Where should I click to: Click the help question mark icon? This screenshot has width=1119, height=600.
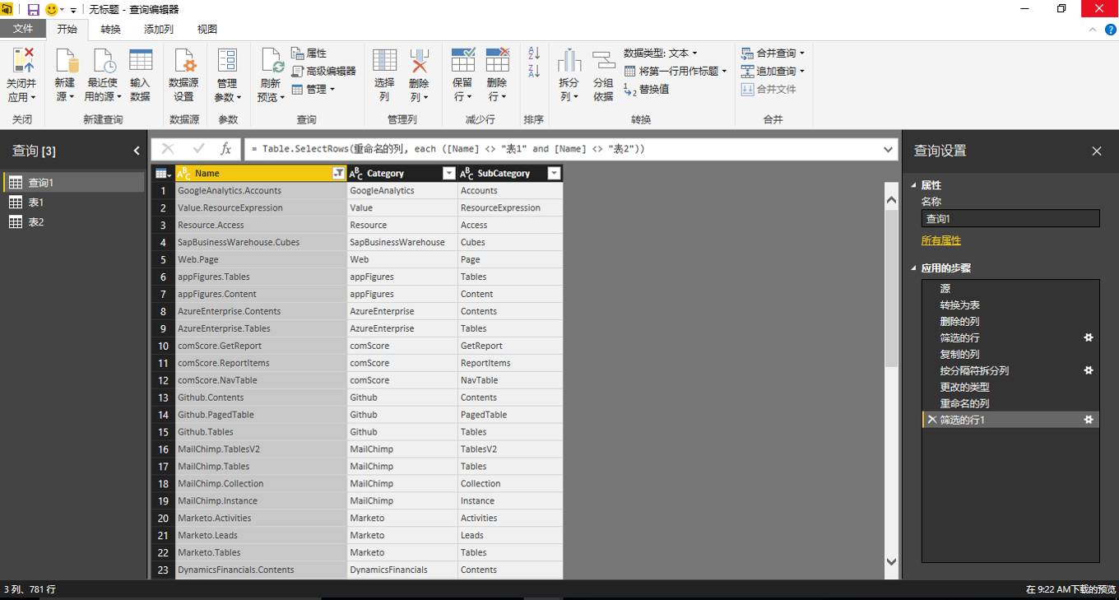[x=1110, y=29]
